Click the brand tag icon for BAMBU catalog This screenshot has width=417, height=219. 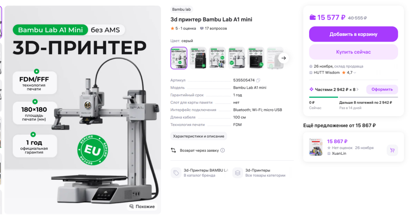click(x=176, y=173)
